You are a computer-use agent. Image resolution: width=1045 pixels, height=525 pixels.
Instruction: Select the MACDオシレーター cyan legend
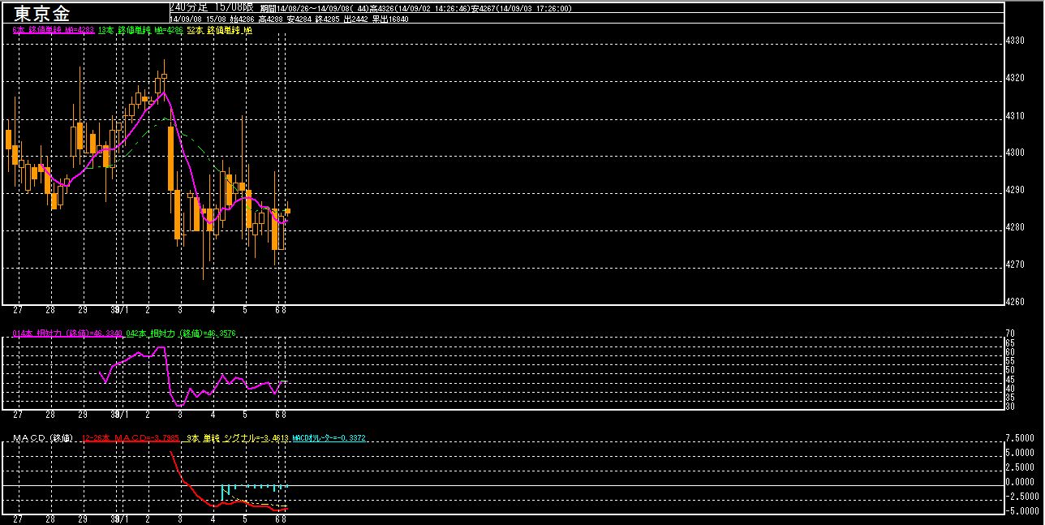(x=329, y=438)
